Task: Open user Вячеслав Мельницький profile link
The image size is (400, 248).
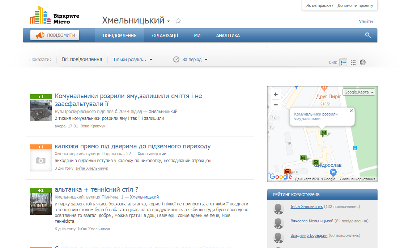Action: click(x=312, y=221)
